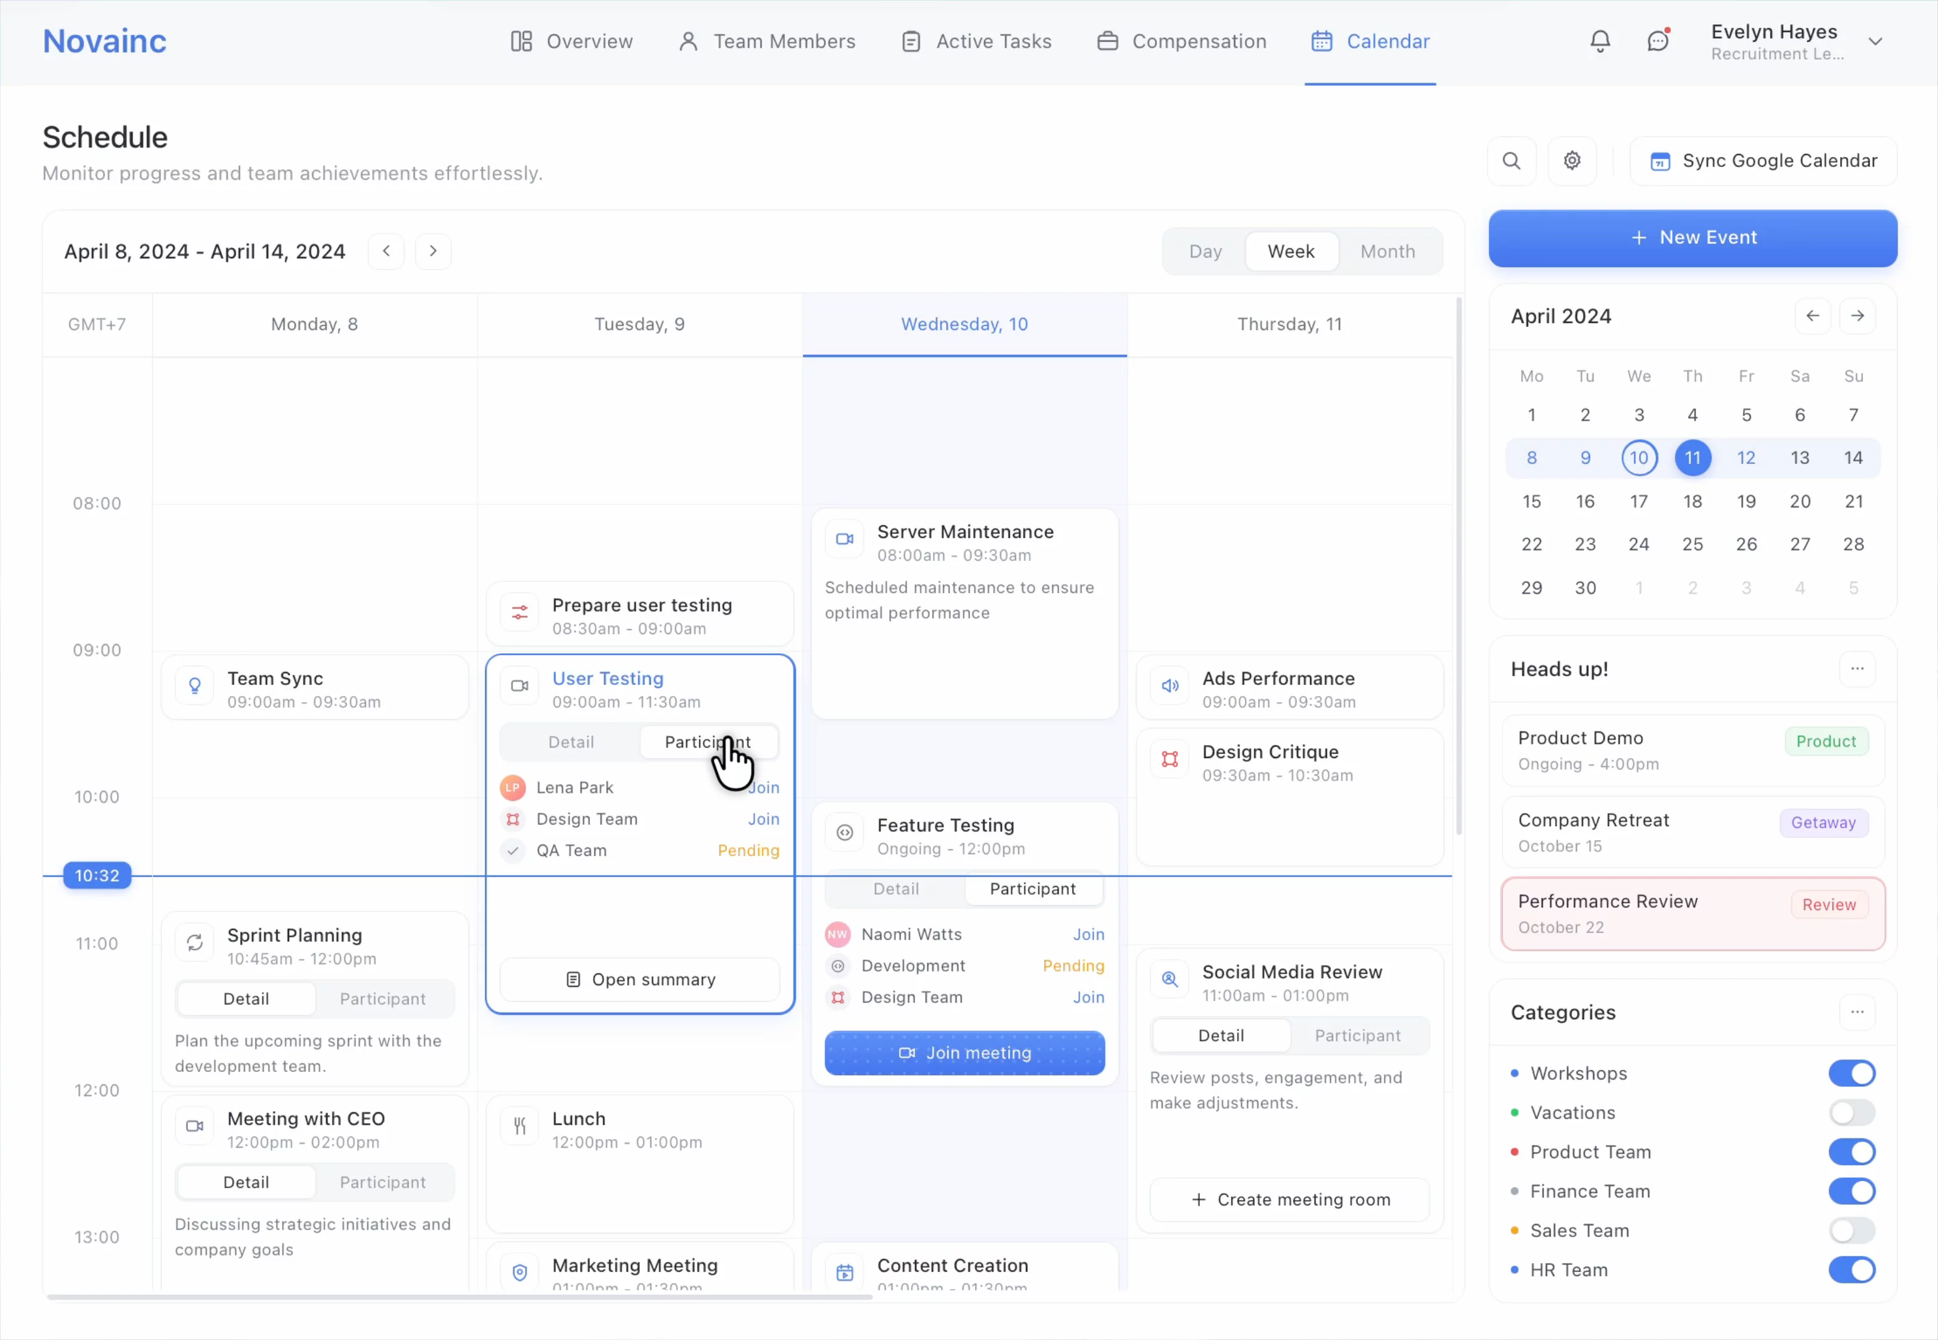Image resolution: width=1938 pixels, height=1340 pixels.
Task: Click the Lunch fork and knife icon
Action: click(x=519, y=1126)
